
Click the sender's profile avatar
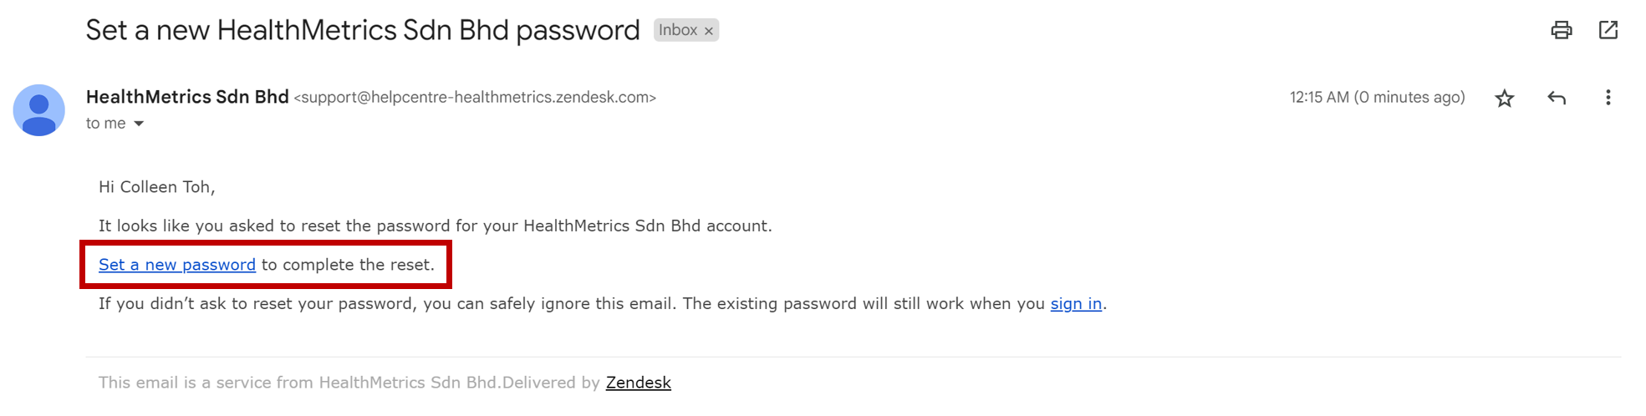click(x=38, y=110)
